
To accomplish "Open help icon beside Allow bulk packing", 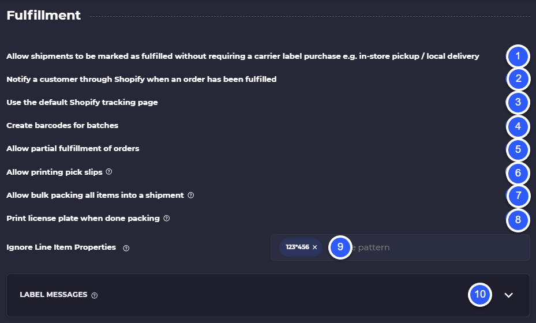I will click(191, 195).
